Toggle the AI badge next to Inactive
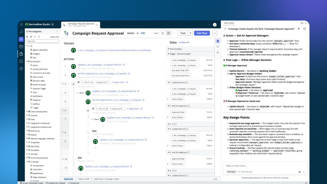The image size is (327, 184). tap(143, 33)
